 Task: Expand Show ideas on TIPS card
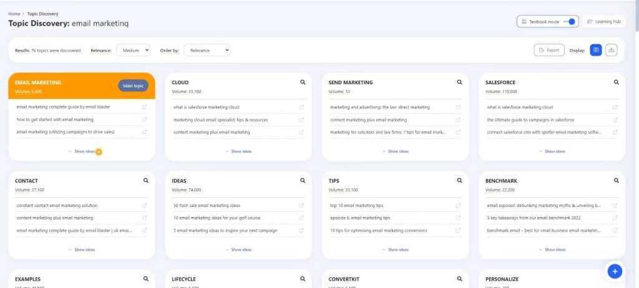coord(395,249)
